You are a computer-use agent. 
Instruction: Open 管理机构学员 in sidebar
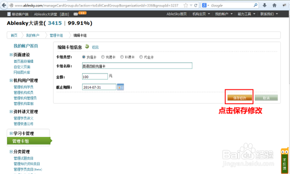point(24,87)
